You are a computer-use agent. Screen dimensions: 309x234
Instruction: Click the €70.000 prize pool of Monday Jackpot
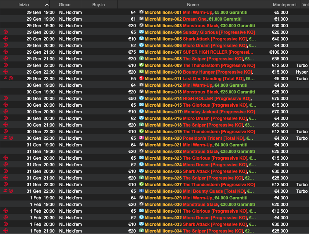[x=280, y=112]
